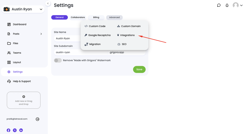The height and width of the screenshot is (134, 248).
Task: Open the X (Twitter) icon
Action: [x=15, y=130]
